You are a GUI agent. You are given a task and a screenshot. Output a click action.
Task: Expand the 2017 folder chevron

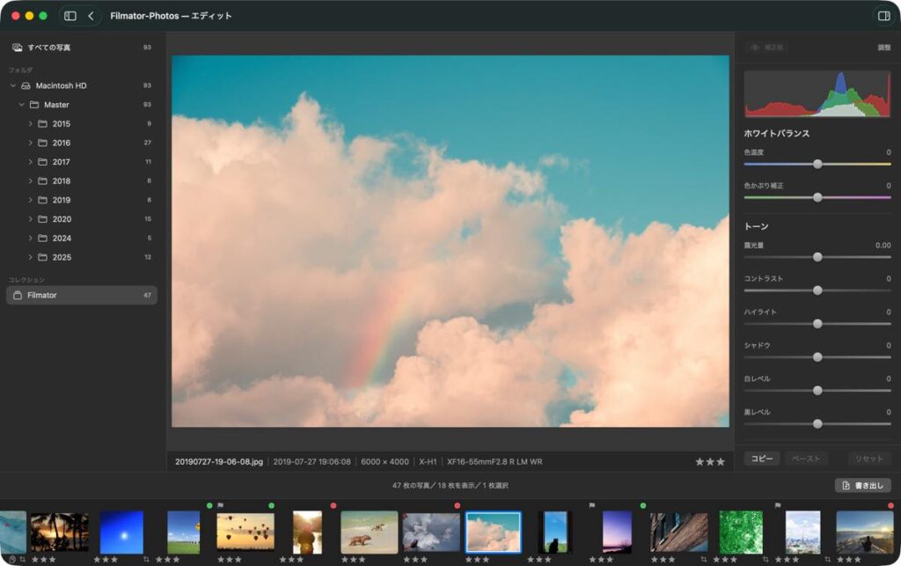coord(31,162)
